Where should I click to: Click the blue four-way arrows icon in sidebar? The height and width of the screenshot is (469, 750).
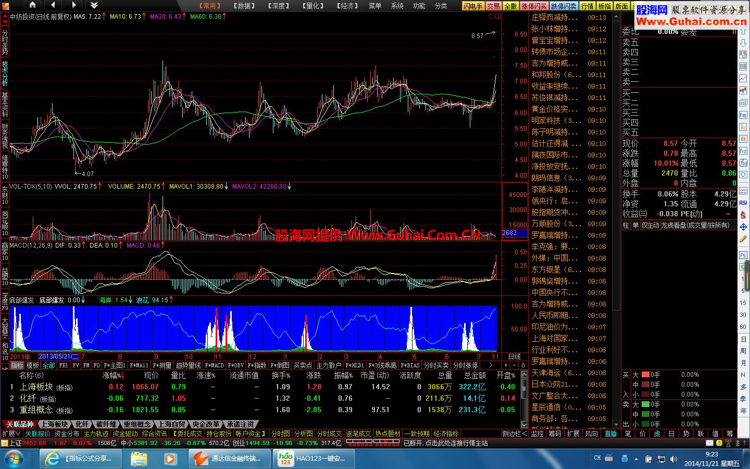(743, 227)
